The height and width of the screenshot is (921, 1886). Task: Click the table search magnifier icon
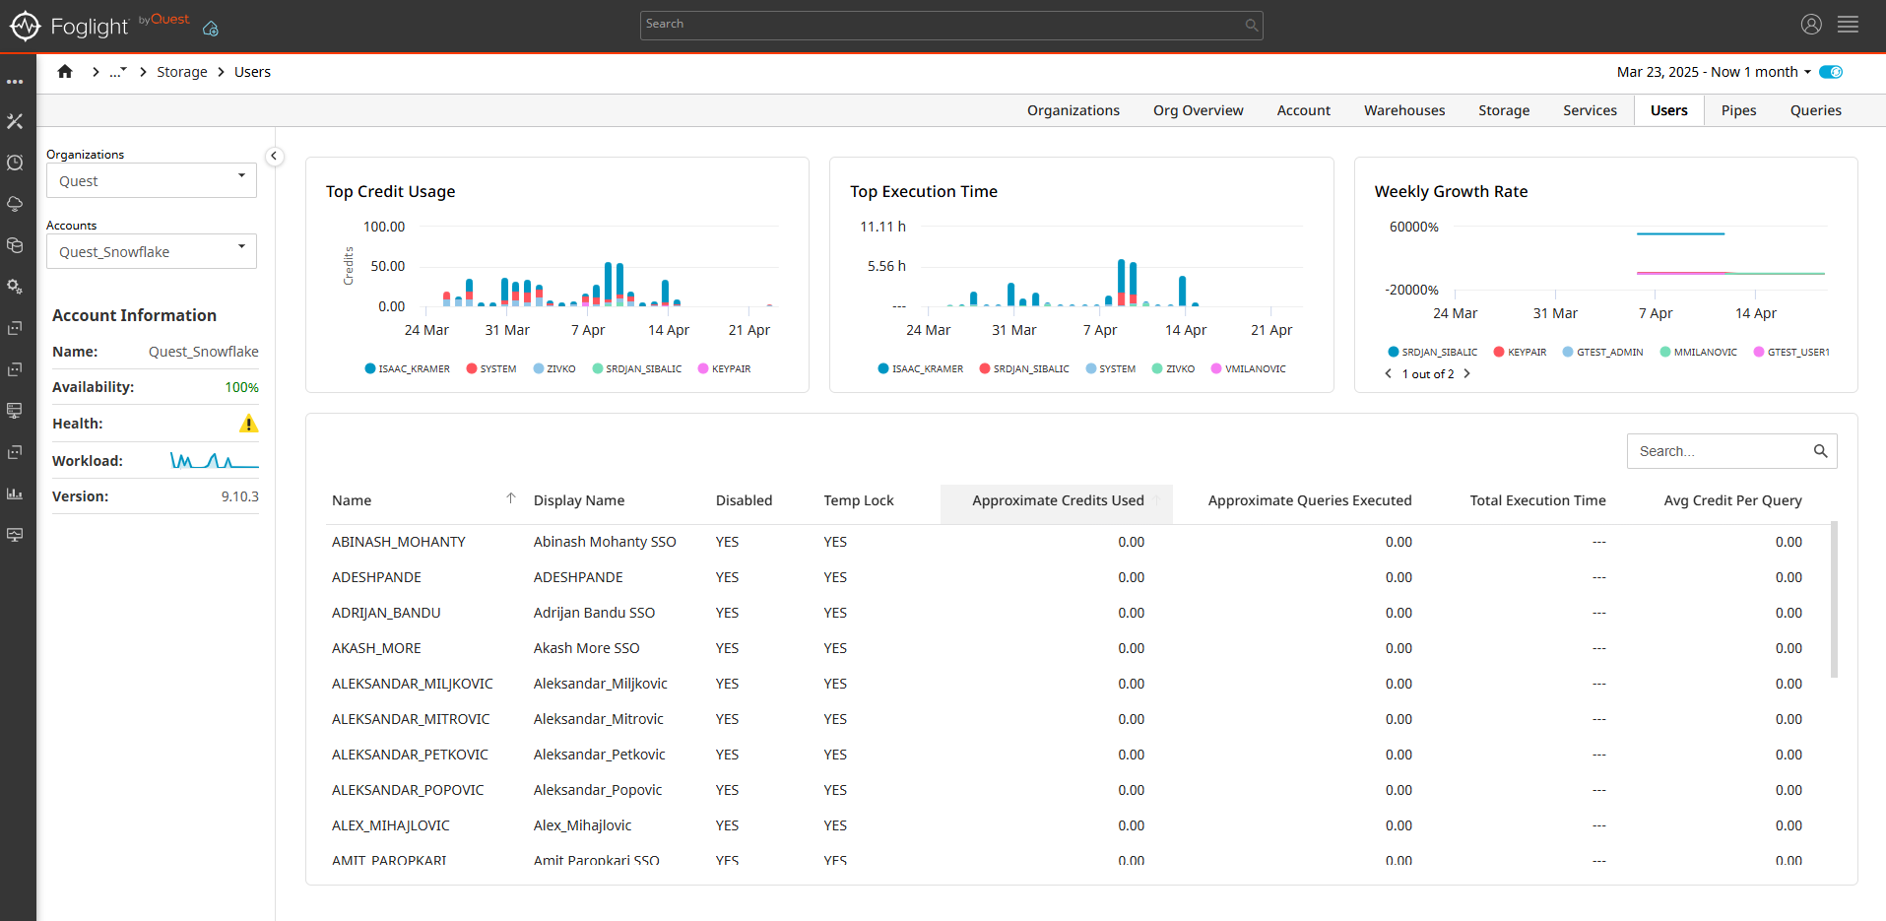[1820, 451]
